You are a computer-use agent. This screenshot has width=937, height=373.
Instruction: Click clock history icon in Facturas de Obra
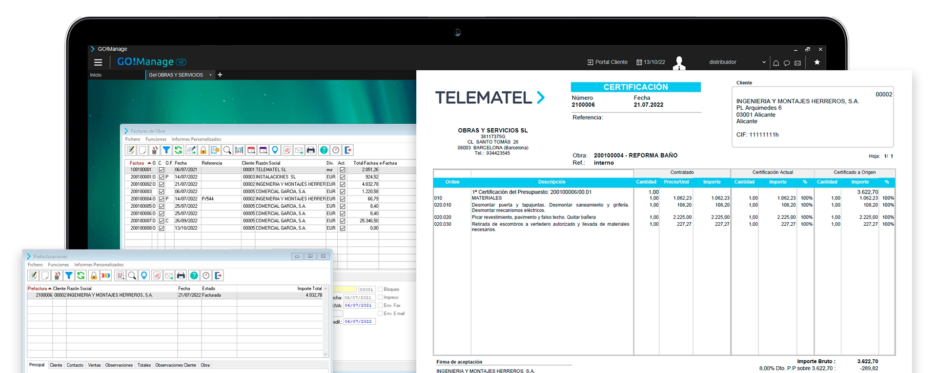(x=336, y=150)
